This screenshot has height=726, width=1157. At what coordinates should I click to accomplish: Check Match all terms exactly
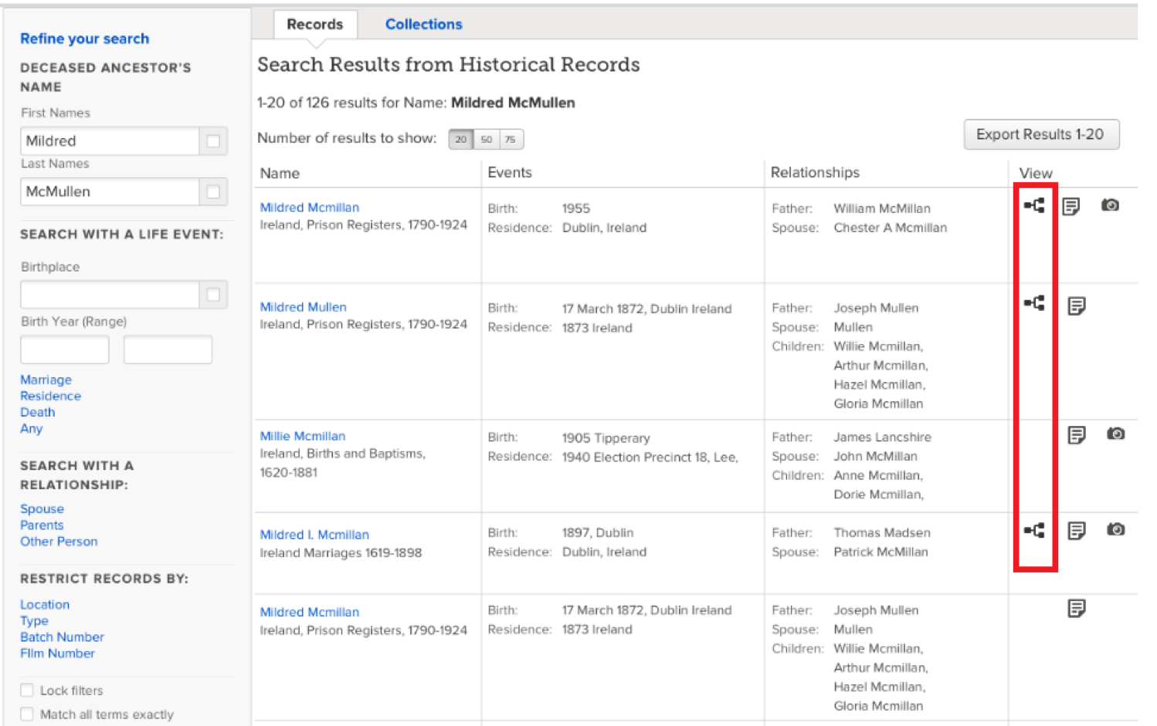tap(27, 714)
